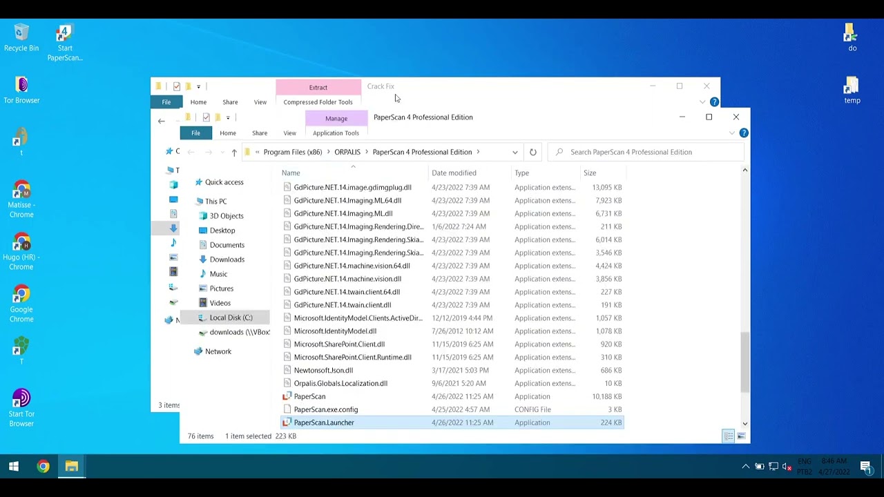Open the Google Chrome desktop shortcut
This screenshot has width=884, height=497.
coord(21,304)
